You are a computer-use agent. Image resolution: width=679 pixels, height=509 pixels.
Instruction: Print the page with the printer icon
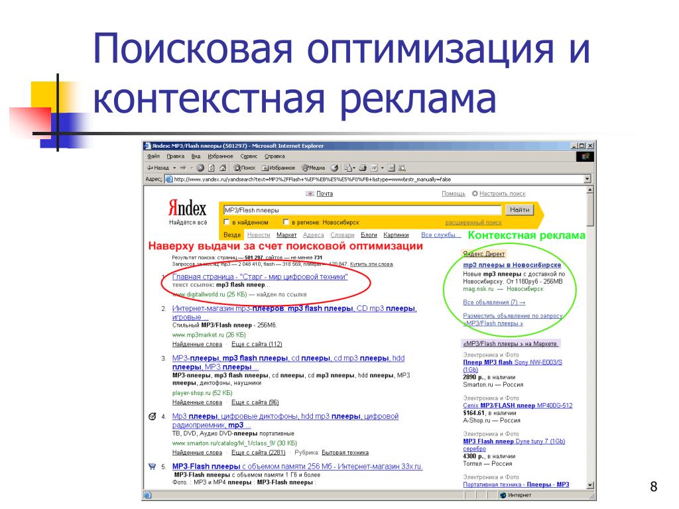coord(363,168)
